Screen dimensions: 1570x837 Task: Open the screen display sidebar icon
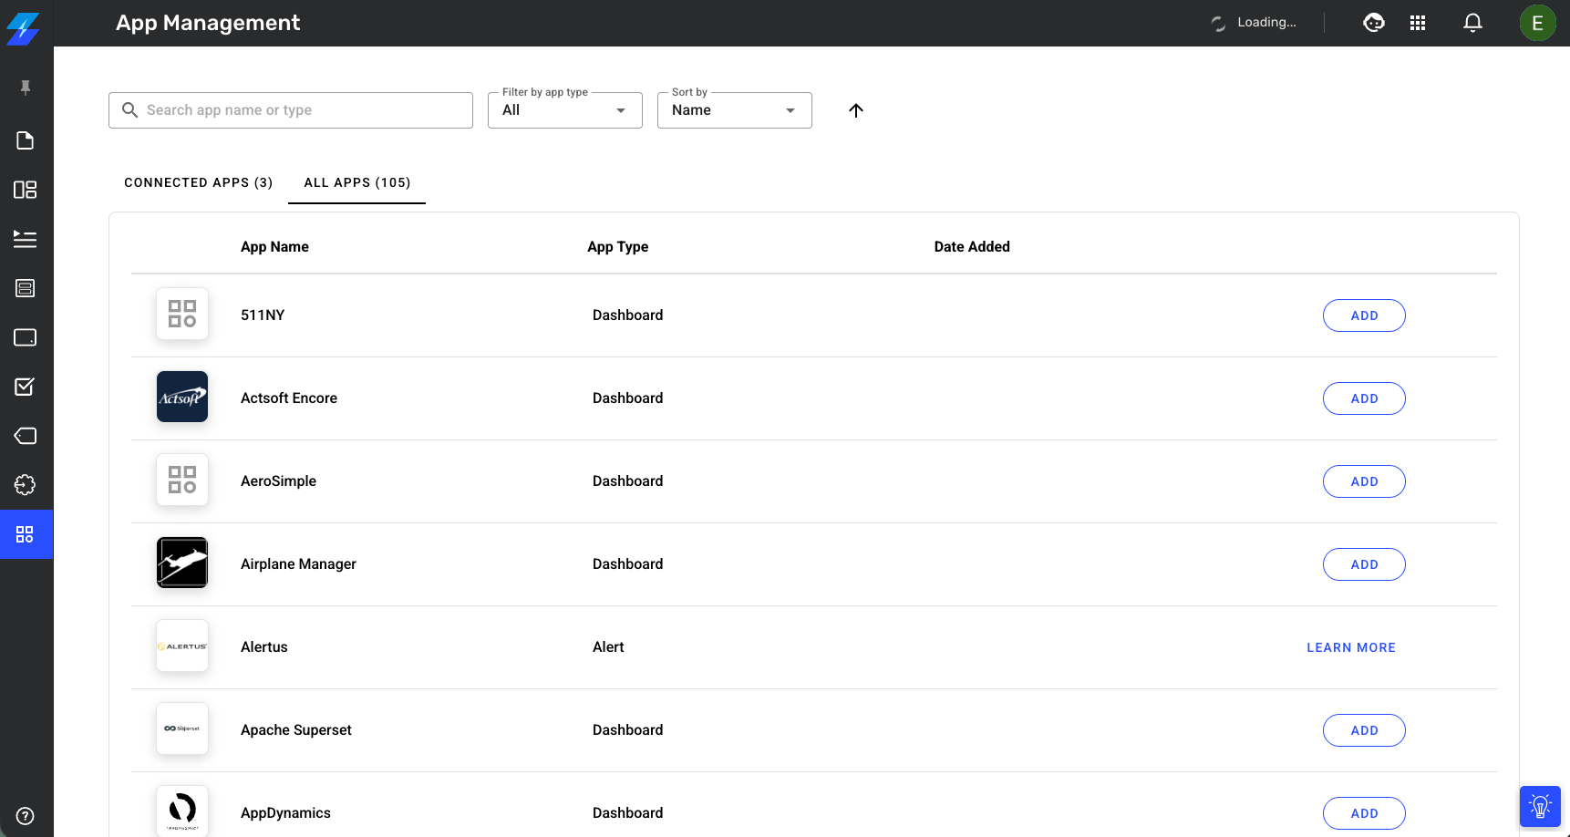(26, 337)
